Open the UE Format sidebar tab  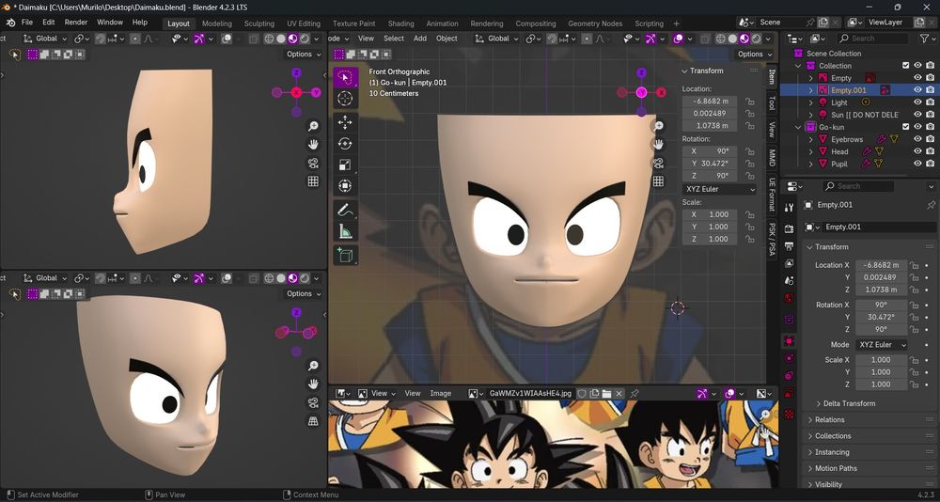[772, 196]
